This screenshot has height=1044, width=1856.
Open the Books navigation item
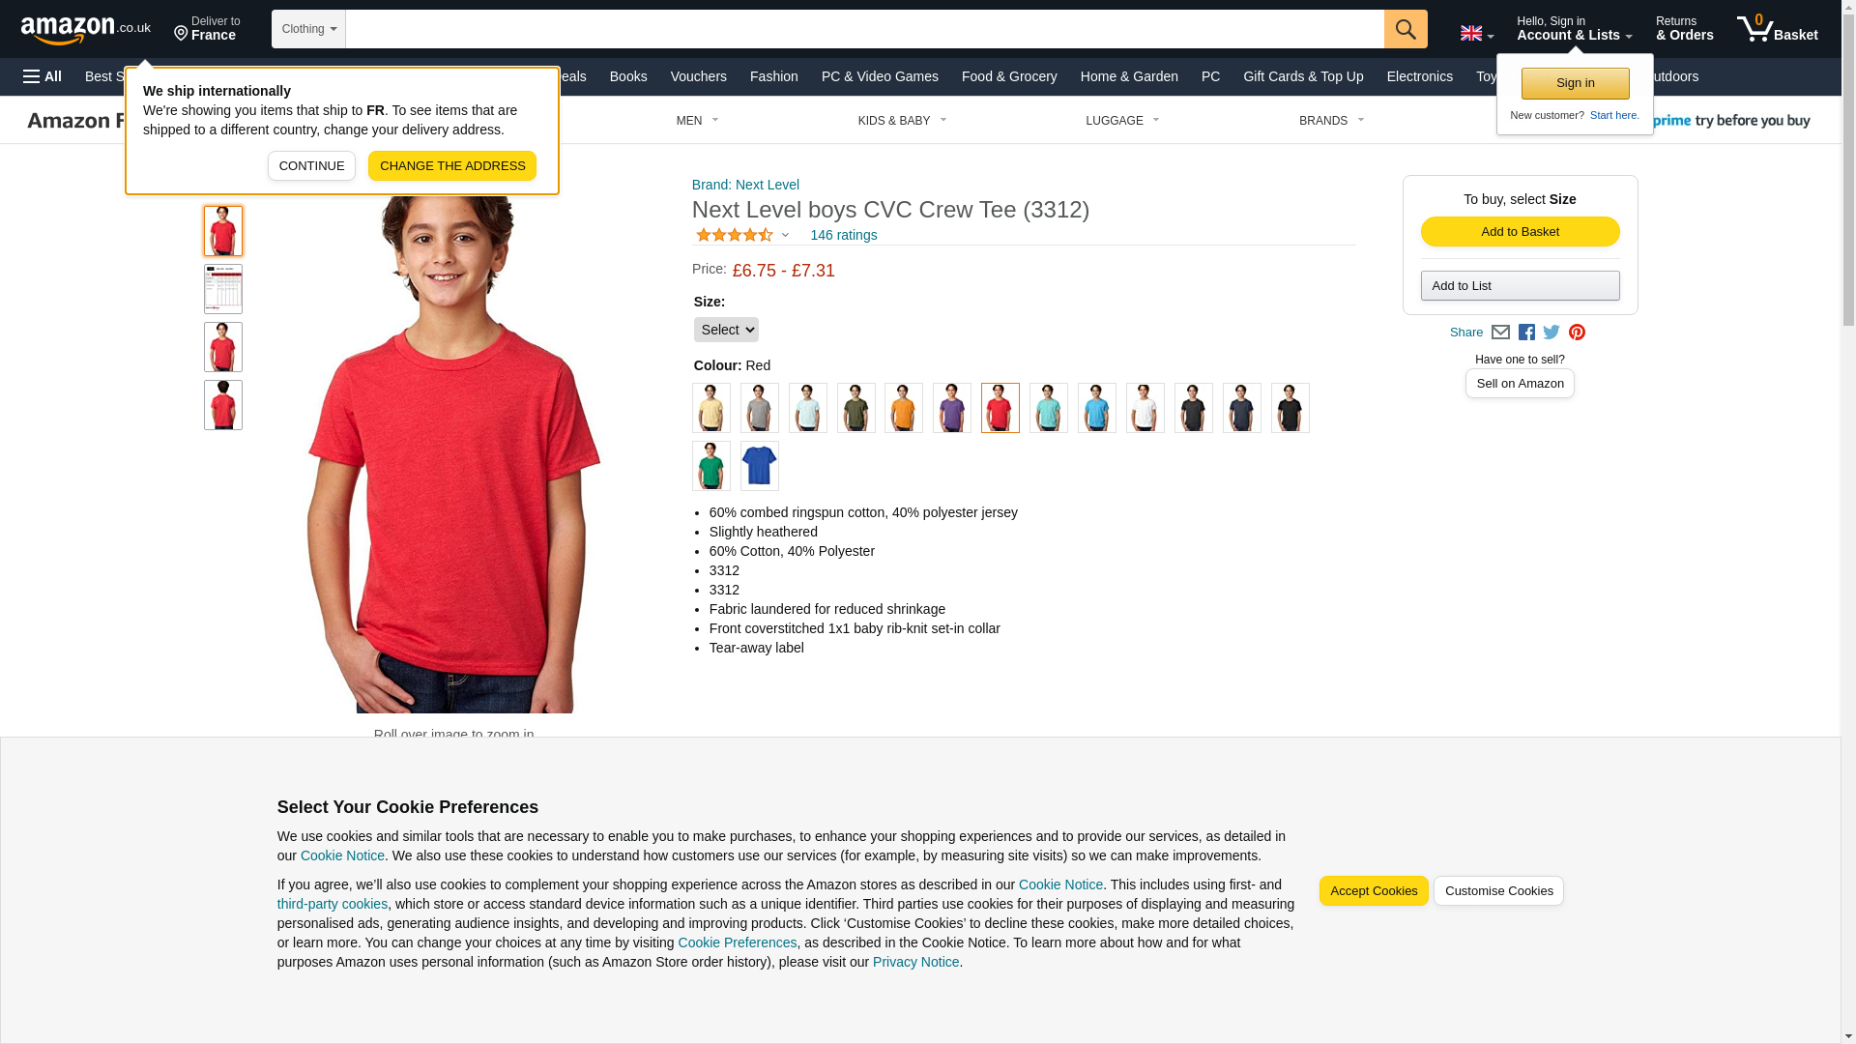pyautogui.click(x=628, y=76)
